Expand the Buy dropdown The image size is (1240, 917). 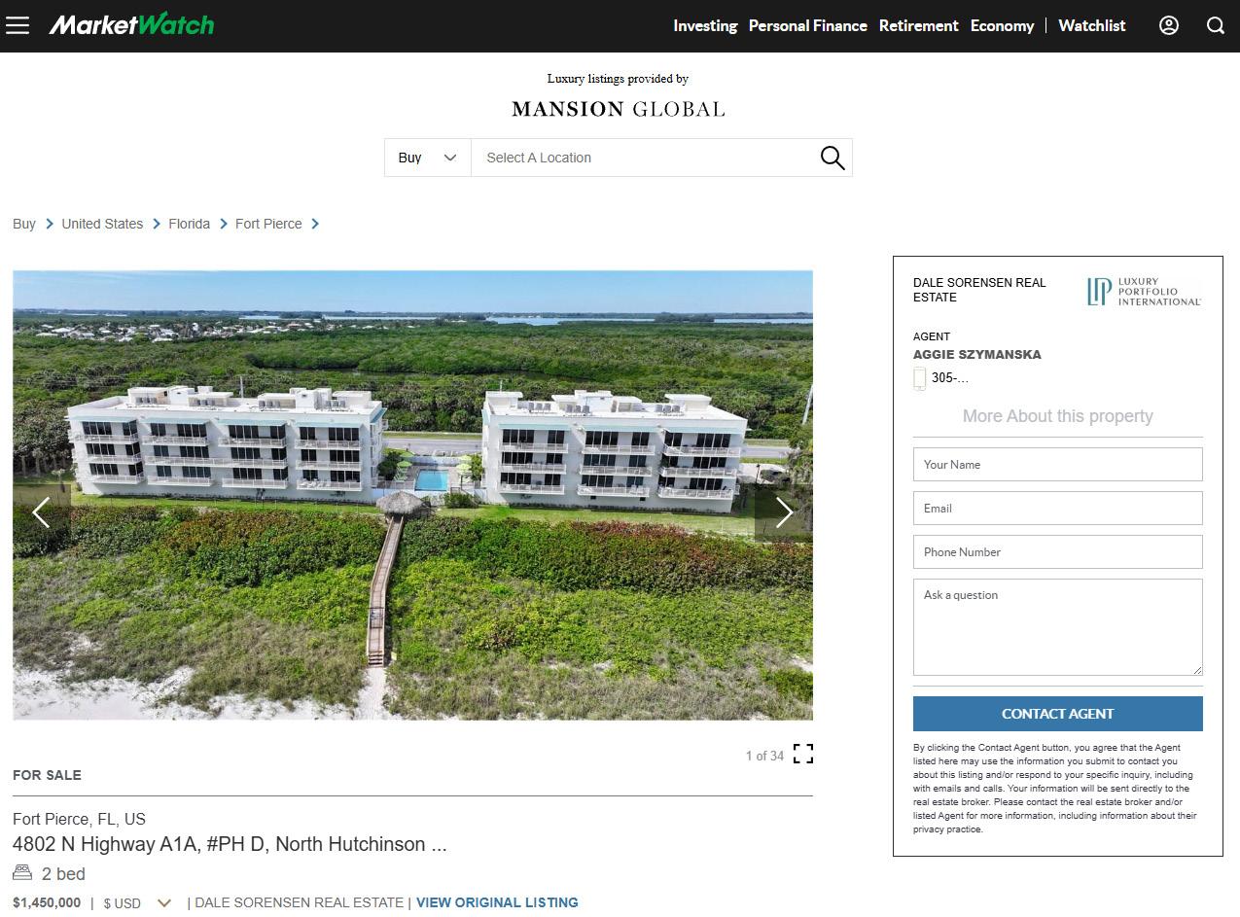click(x=428, y=158)
